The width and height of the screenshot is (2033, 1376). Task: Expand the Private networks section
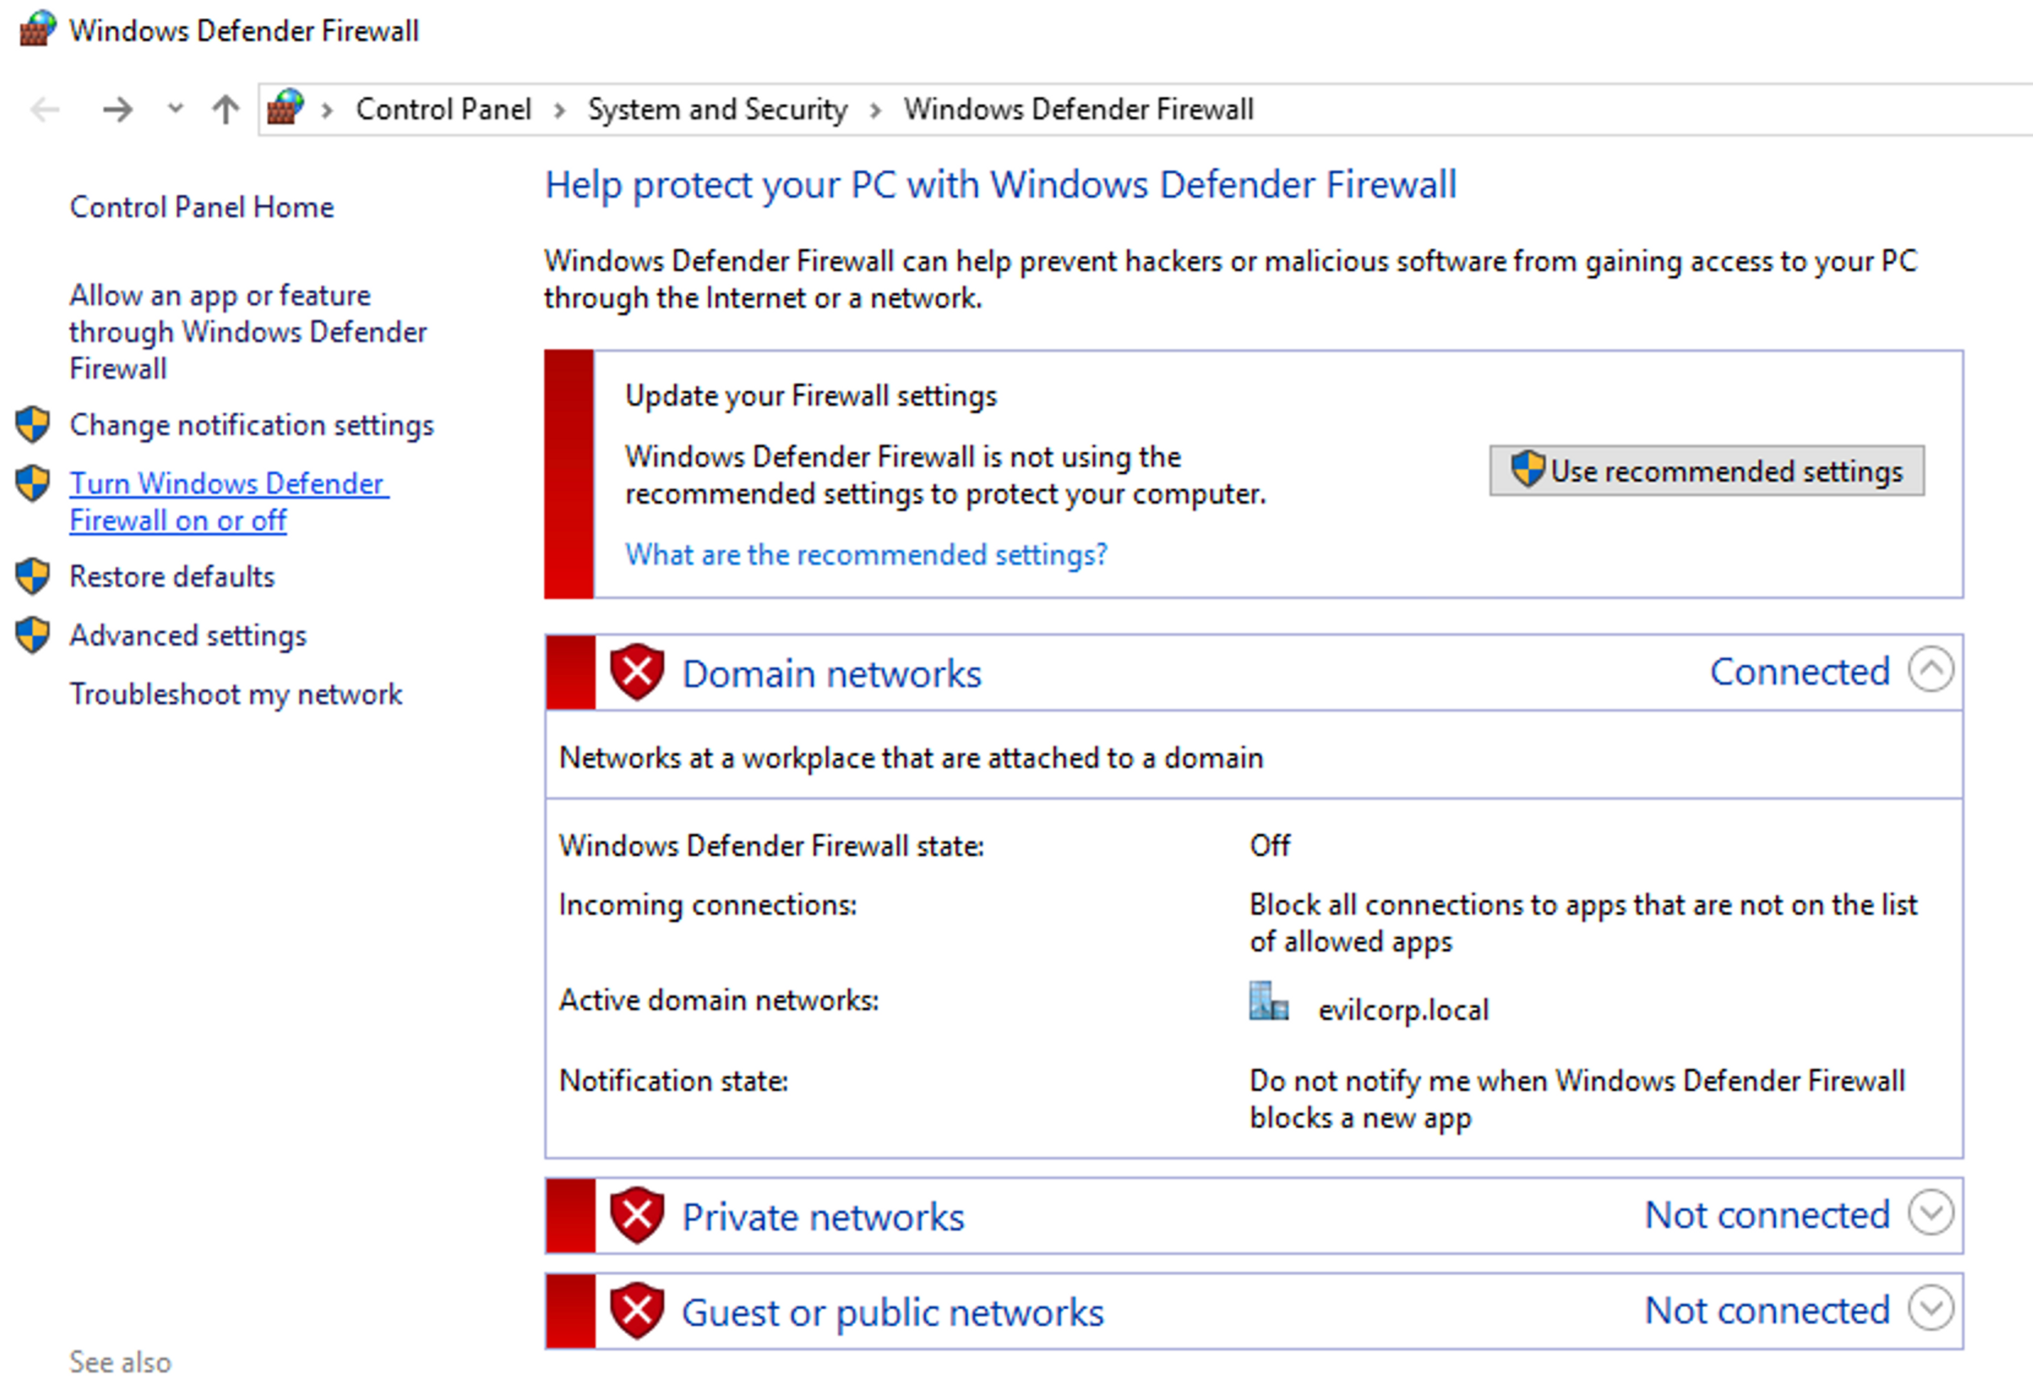(x=1931, y=1214)
